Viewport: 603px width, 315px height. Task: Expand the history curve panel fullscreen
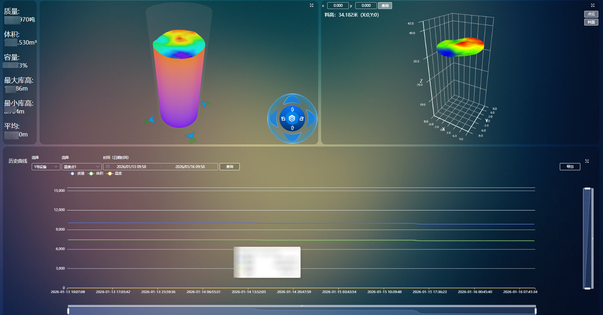[x=587, y=161]
